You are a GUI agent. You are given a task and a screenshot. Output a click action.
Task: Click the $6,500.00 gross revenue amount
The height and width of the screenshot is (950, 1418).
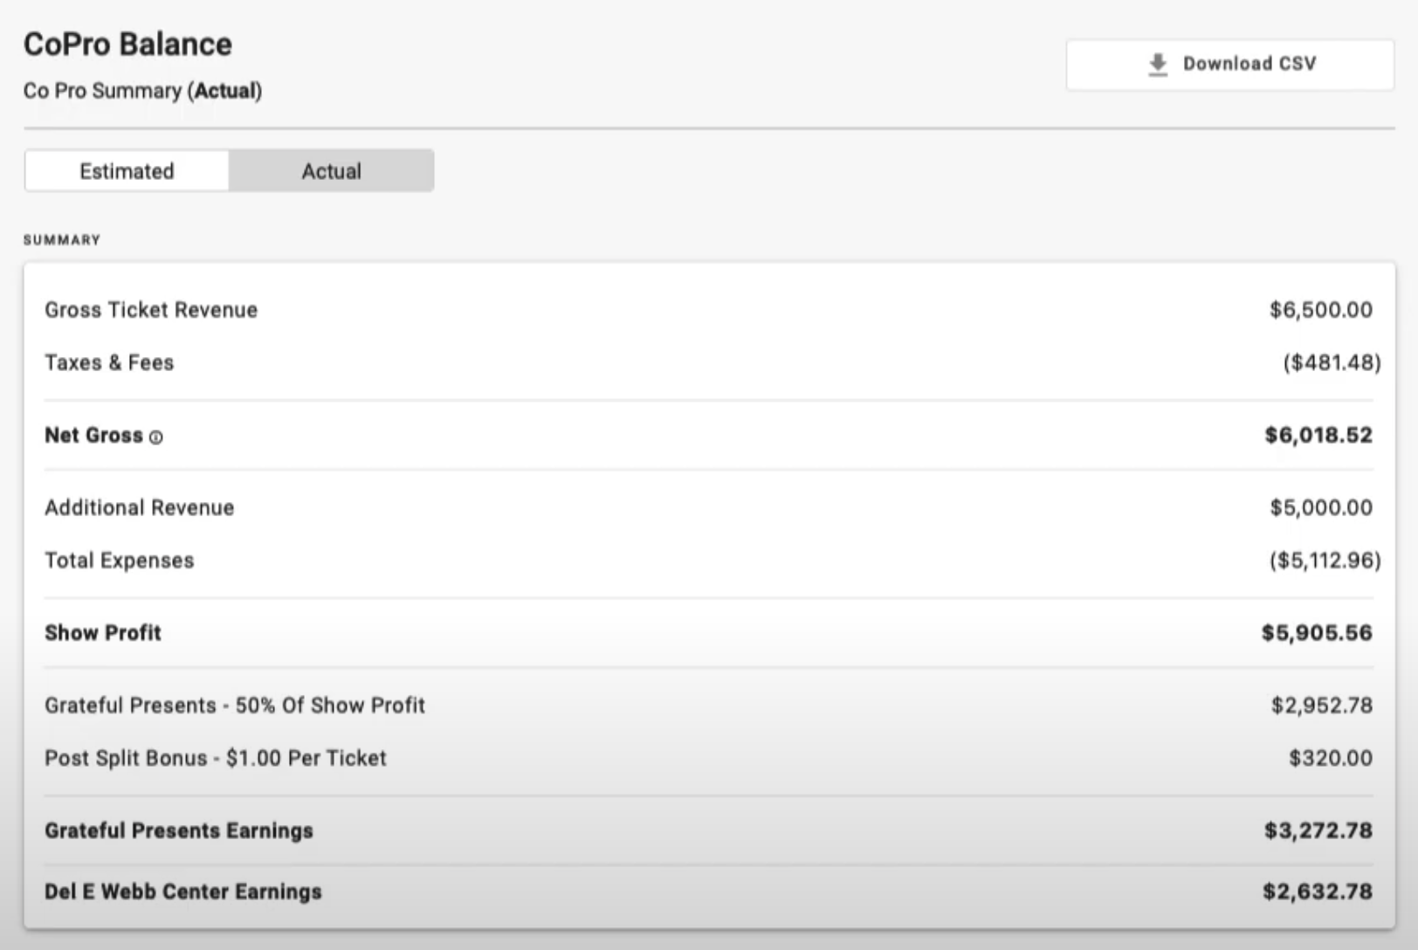pyautogui.click(x=1320, y=310)
